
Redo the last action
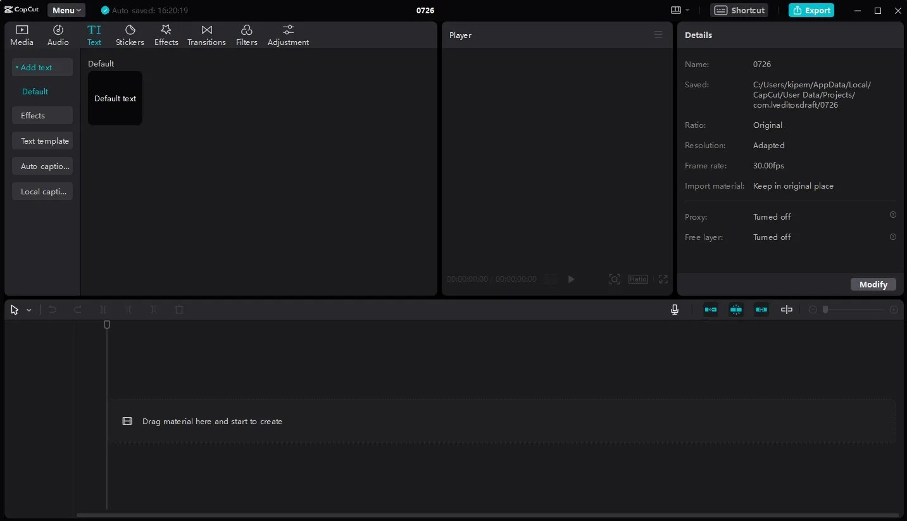coord(78,310)
